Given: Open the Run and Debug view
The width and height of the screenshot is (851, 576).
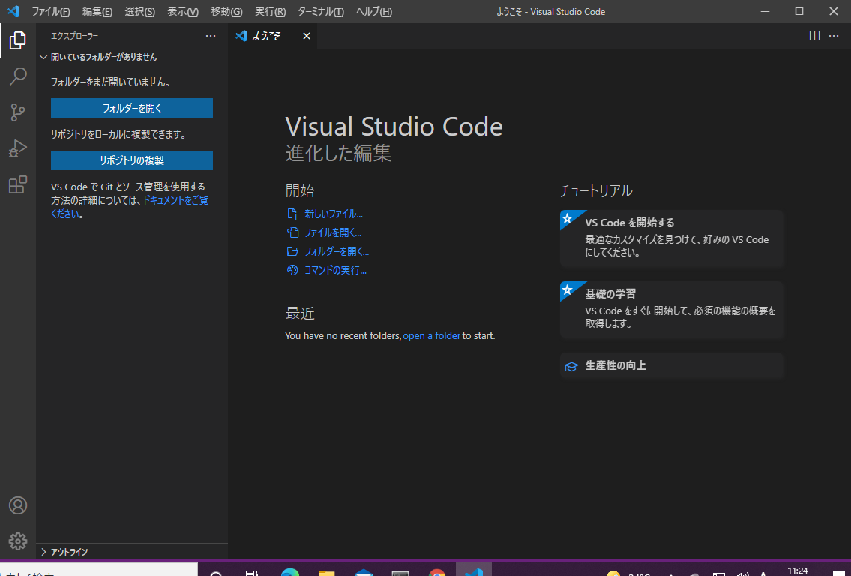Looking at the screenshot, I should (18, 148).
